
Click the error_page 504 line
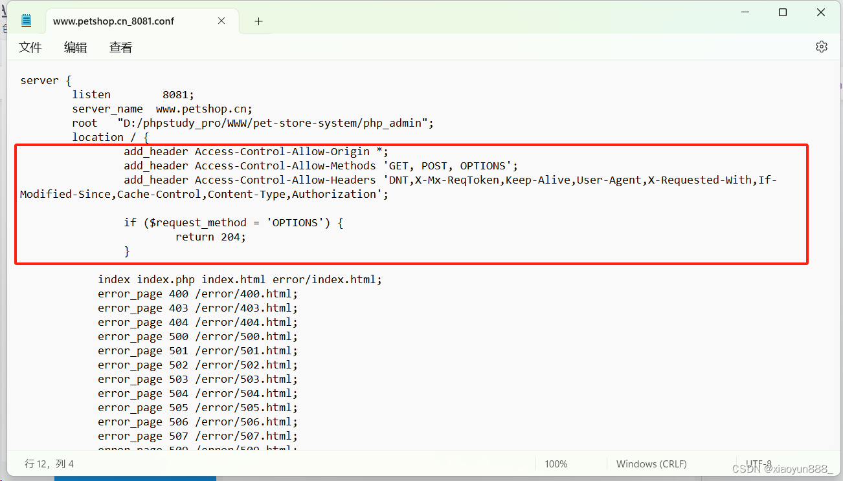point(197,393)
